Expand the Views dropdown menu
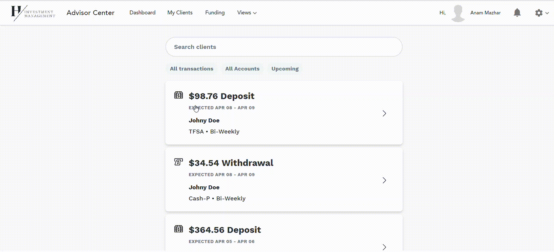 247,13
